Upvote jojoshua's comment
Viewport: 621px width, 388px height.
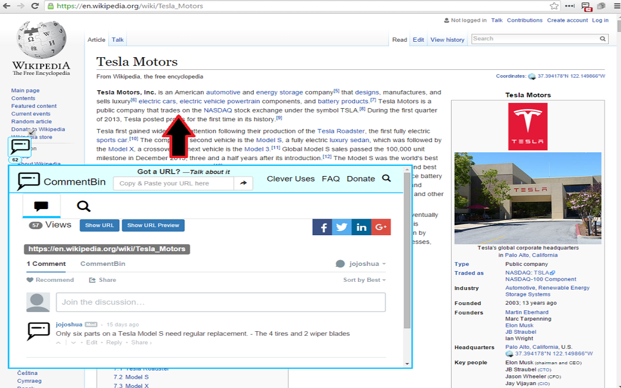tap(59, 342)
